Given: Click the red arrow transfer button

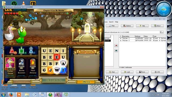Looking at the screenshot, I should pyautogui.click(x=116, y=46).
